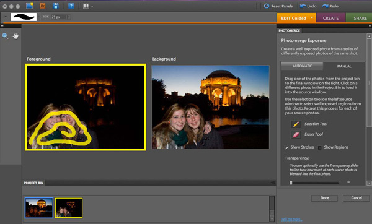The height and width of the screenshot is (224, 372).
Task: Expand the EDIT Guided mode dropdown arrow
Action: [x=312, y=18]
